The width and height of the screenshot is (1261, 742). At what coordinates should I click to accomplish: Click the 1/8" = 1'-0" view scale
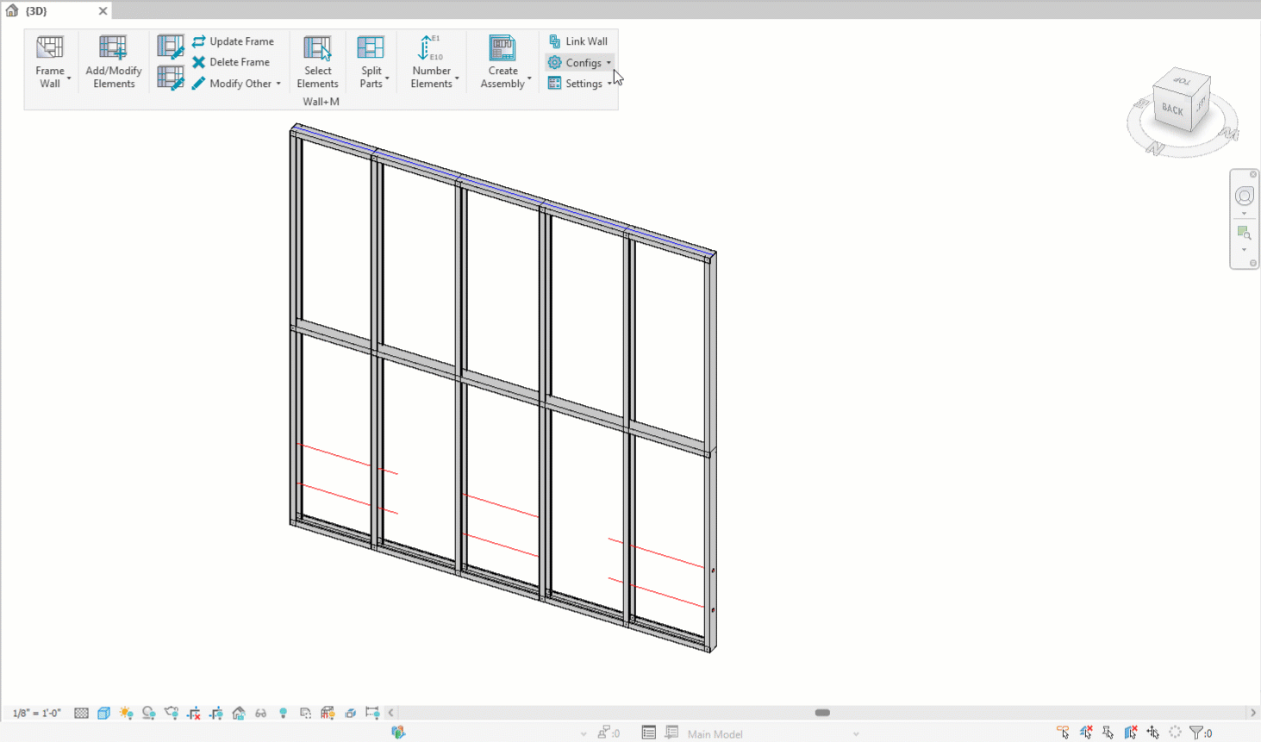click(36, 713)
